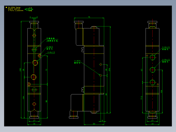Select the '86' dimension in the left view

pos(46,101)
